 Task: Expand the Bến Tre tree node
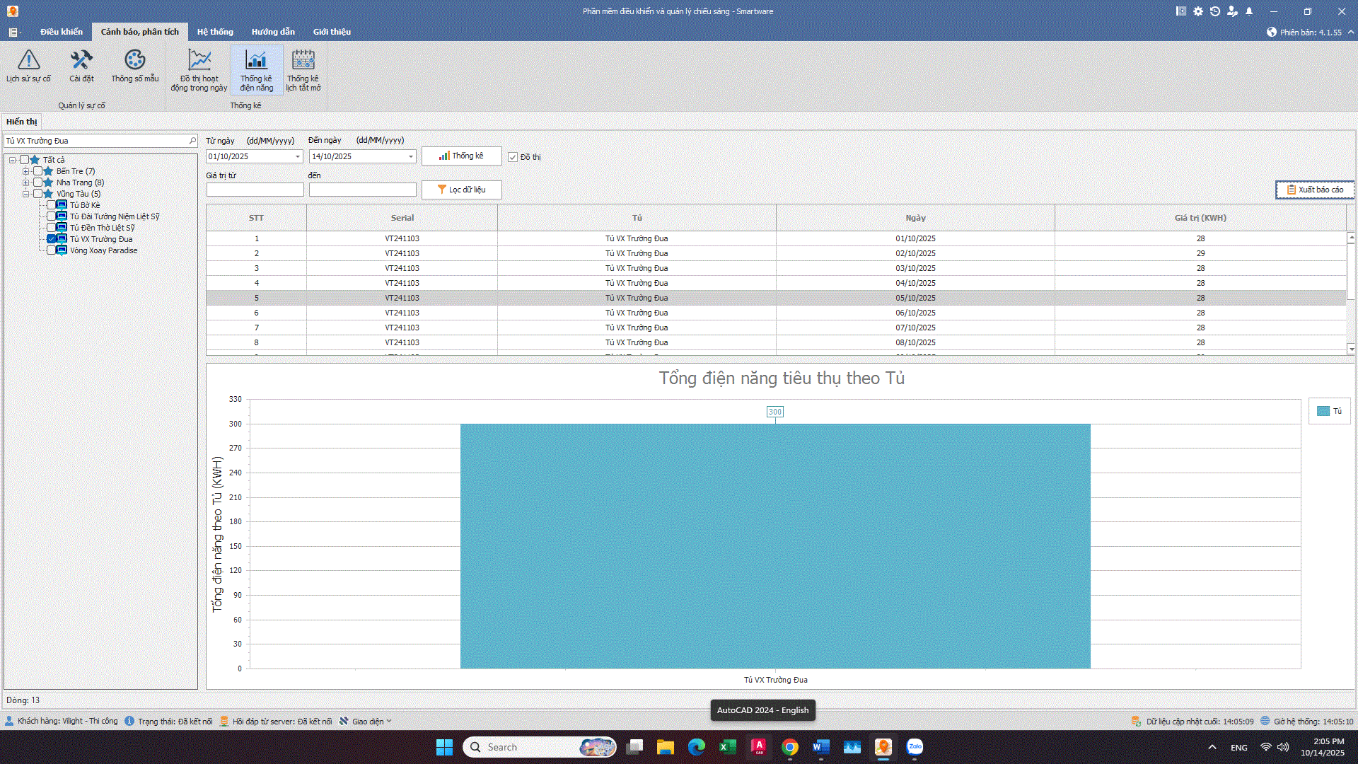click(x=25, y=171)
